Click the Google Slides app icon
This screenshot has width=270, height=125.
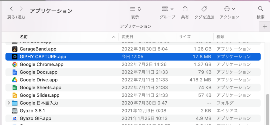[x=15, y=95]
